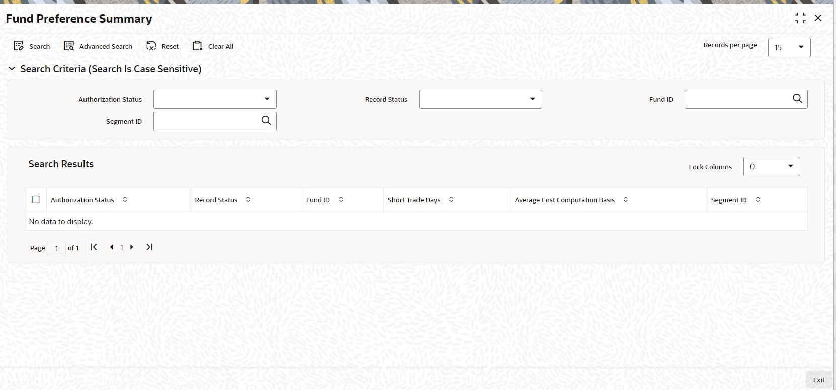The height and width of the screenshot is (390, 836).
Task: Click the Clear All icon
Action: (197, 46)
